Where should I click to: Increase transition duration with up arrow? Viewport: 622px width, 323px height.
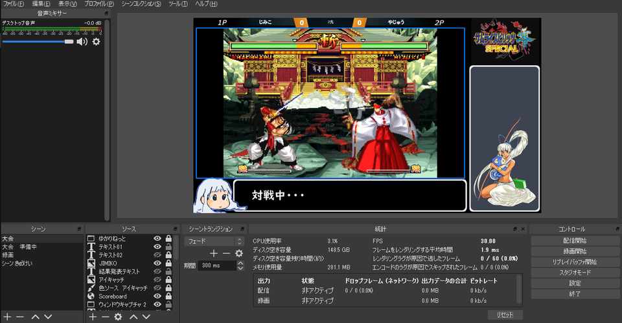[240, 263]
